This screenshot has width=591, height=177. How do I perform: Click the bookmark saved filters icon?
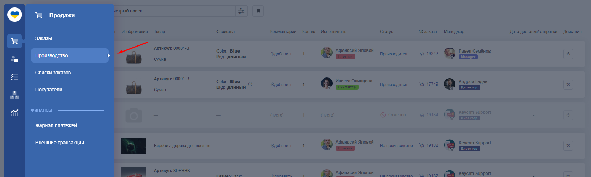[258, 11]
